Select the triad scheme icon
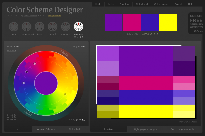The width and height of the screenshot is (205, 136). click(x=39, y=27)
